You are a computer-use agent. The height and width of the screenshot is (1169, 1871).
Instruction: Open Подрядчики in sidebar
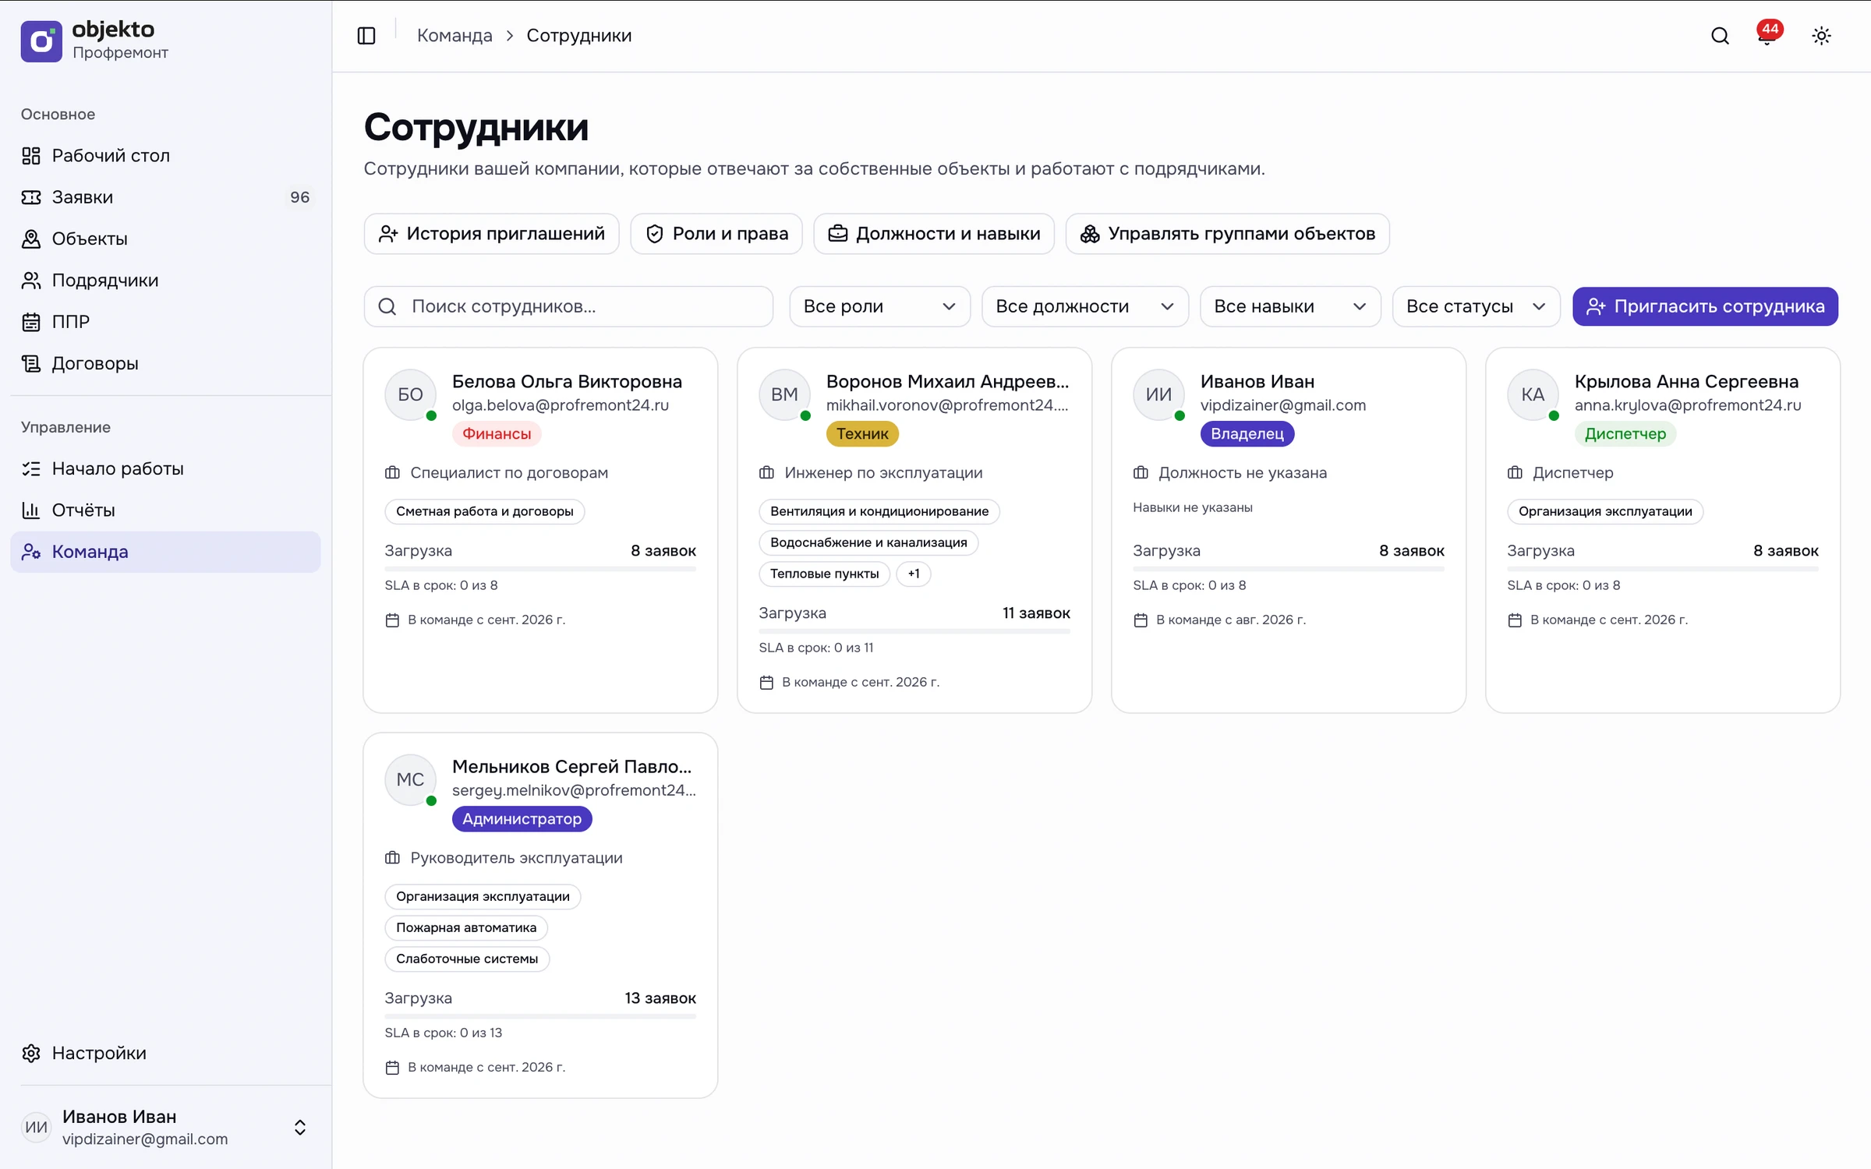(165, 280)
